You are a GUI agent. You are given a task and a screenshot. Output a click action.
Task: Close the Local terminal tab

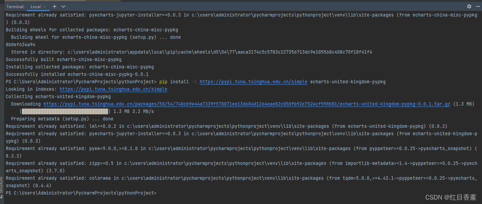pyautogui.click(x=45, y=7)
